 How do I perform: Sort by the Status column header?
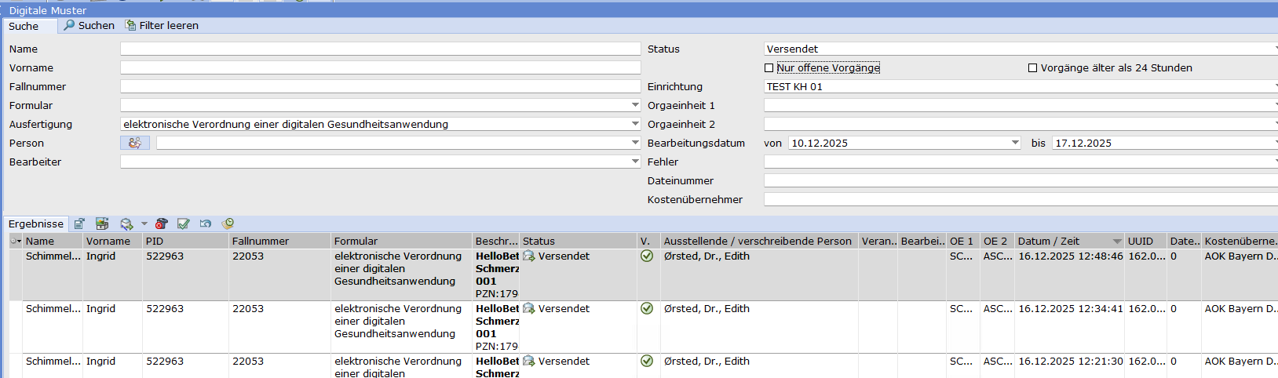(578, 242)
